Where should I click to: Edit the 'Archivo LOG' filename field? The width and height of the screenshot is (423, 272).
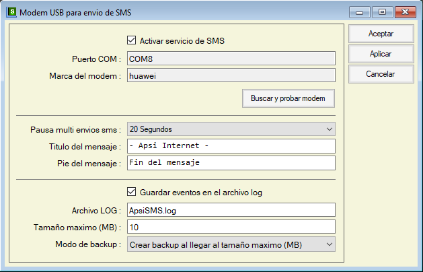pyautogui.click(x=231, y=209)
